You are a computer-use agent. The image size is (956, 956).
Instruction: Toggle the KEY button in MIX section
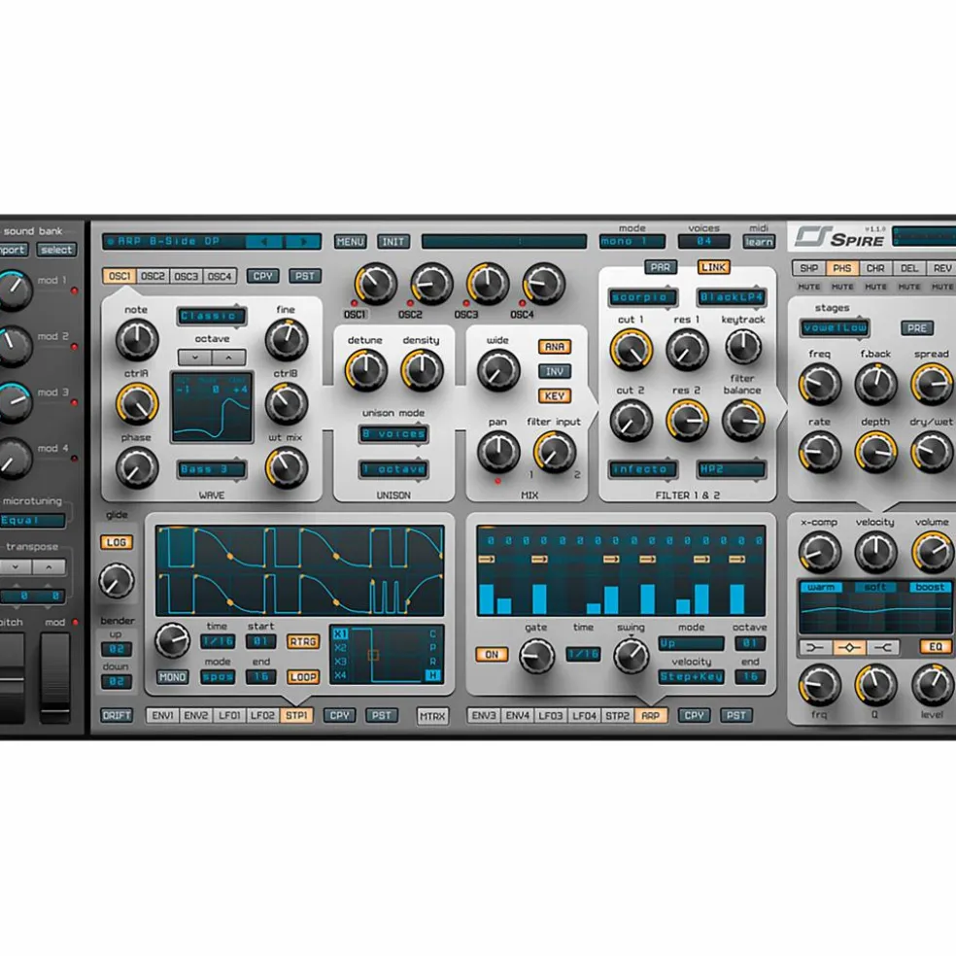click(554, 395)
